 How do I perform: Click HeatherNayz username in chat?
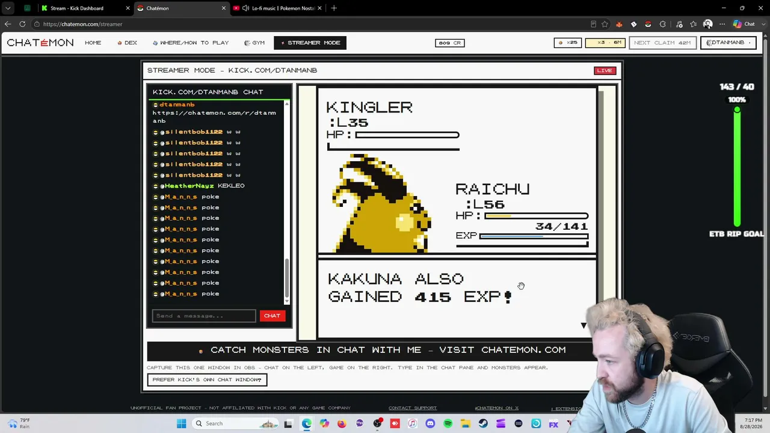pos(189,186)
